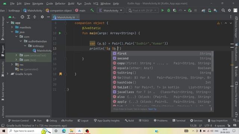Open File Explorer from taskbar

click(x=71, y=131)
